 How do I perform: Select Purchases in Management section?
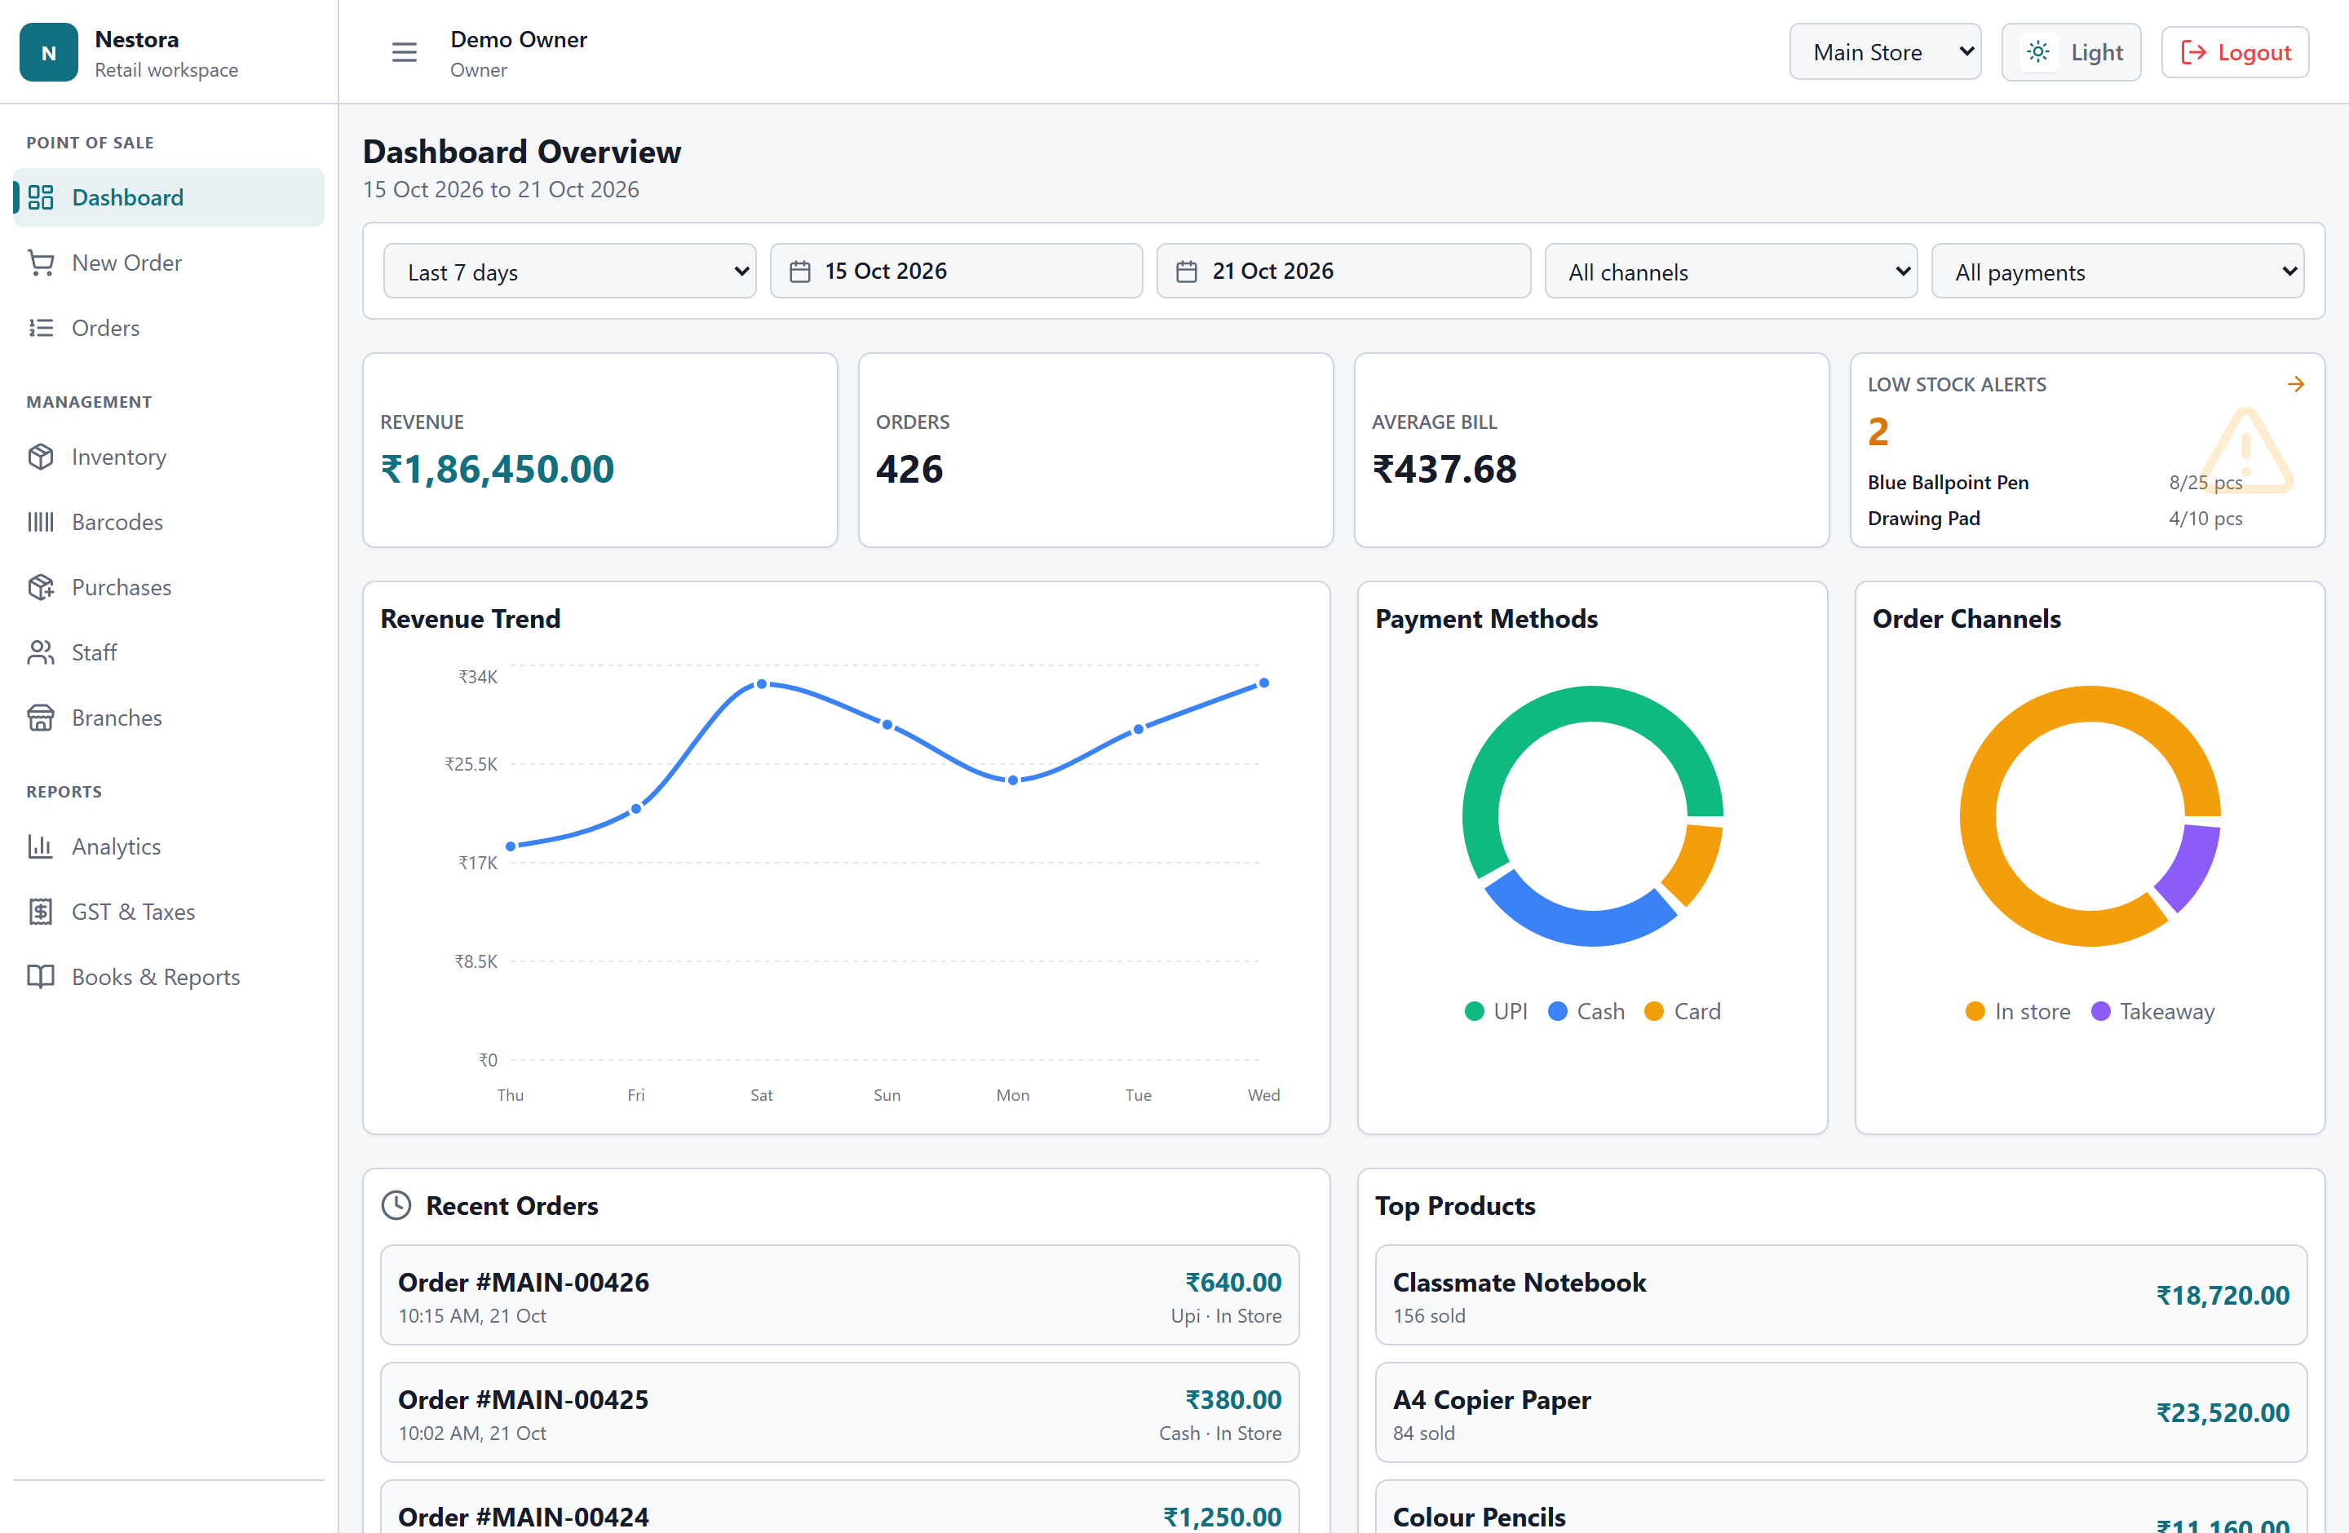click(x=169, y=587)
